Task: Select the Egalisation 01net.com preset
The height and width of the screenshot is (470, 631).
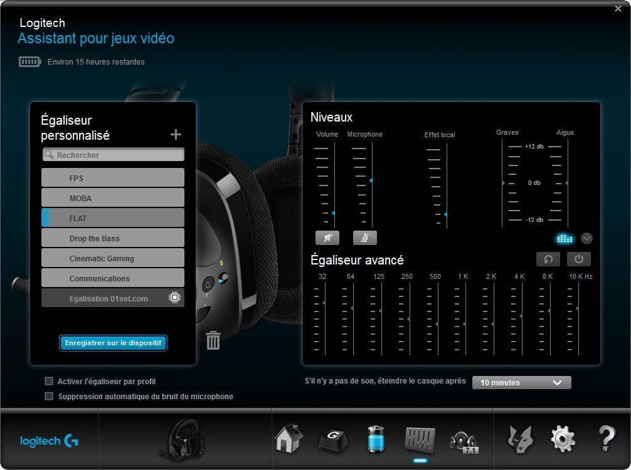Action: point(113,298)
